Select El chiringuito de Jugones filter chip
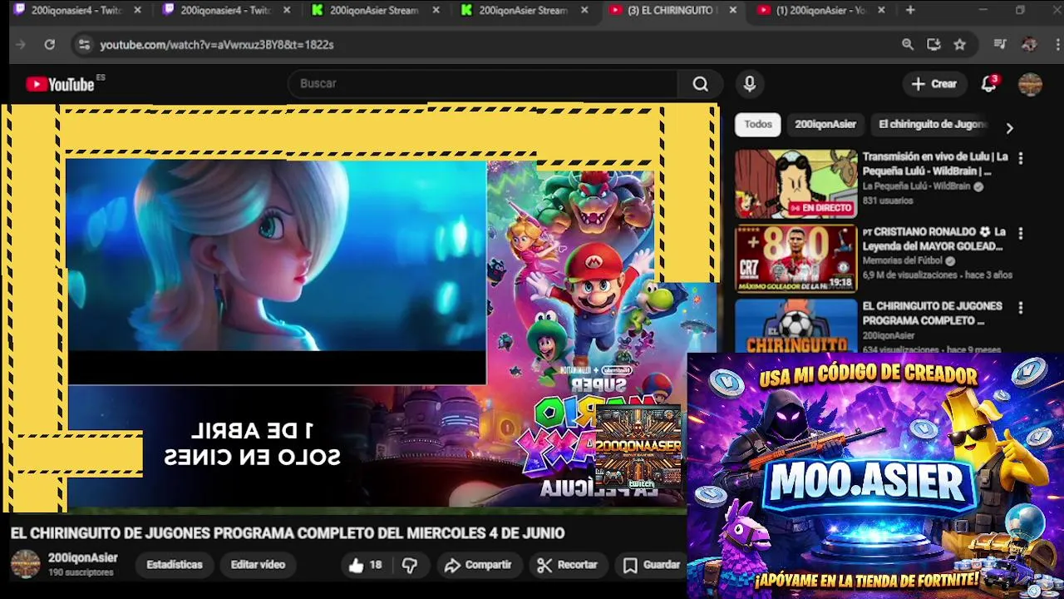1064x599 pixels. [933, 124]
